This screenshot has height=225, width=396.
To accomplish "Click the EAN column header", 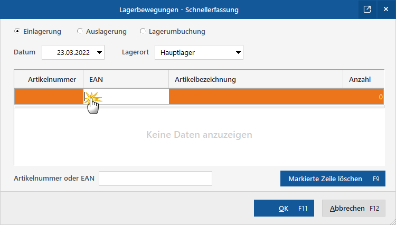I will coord(126,79).
